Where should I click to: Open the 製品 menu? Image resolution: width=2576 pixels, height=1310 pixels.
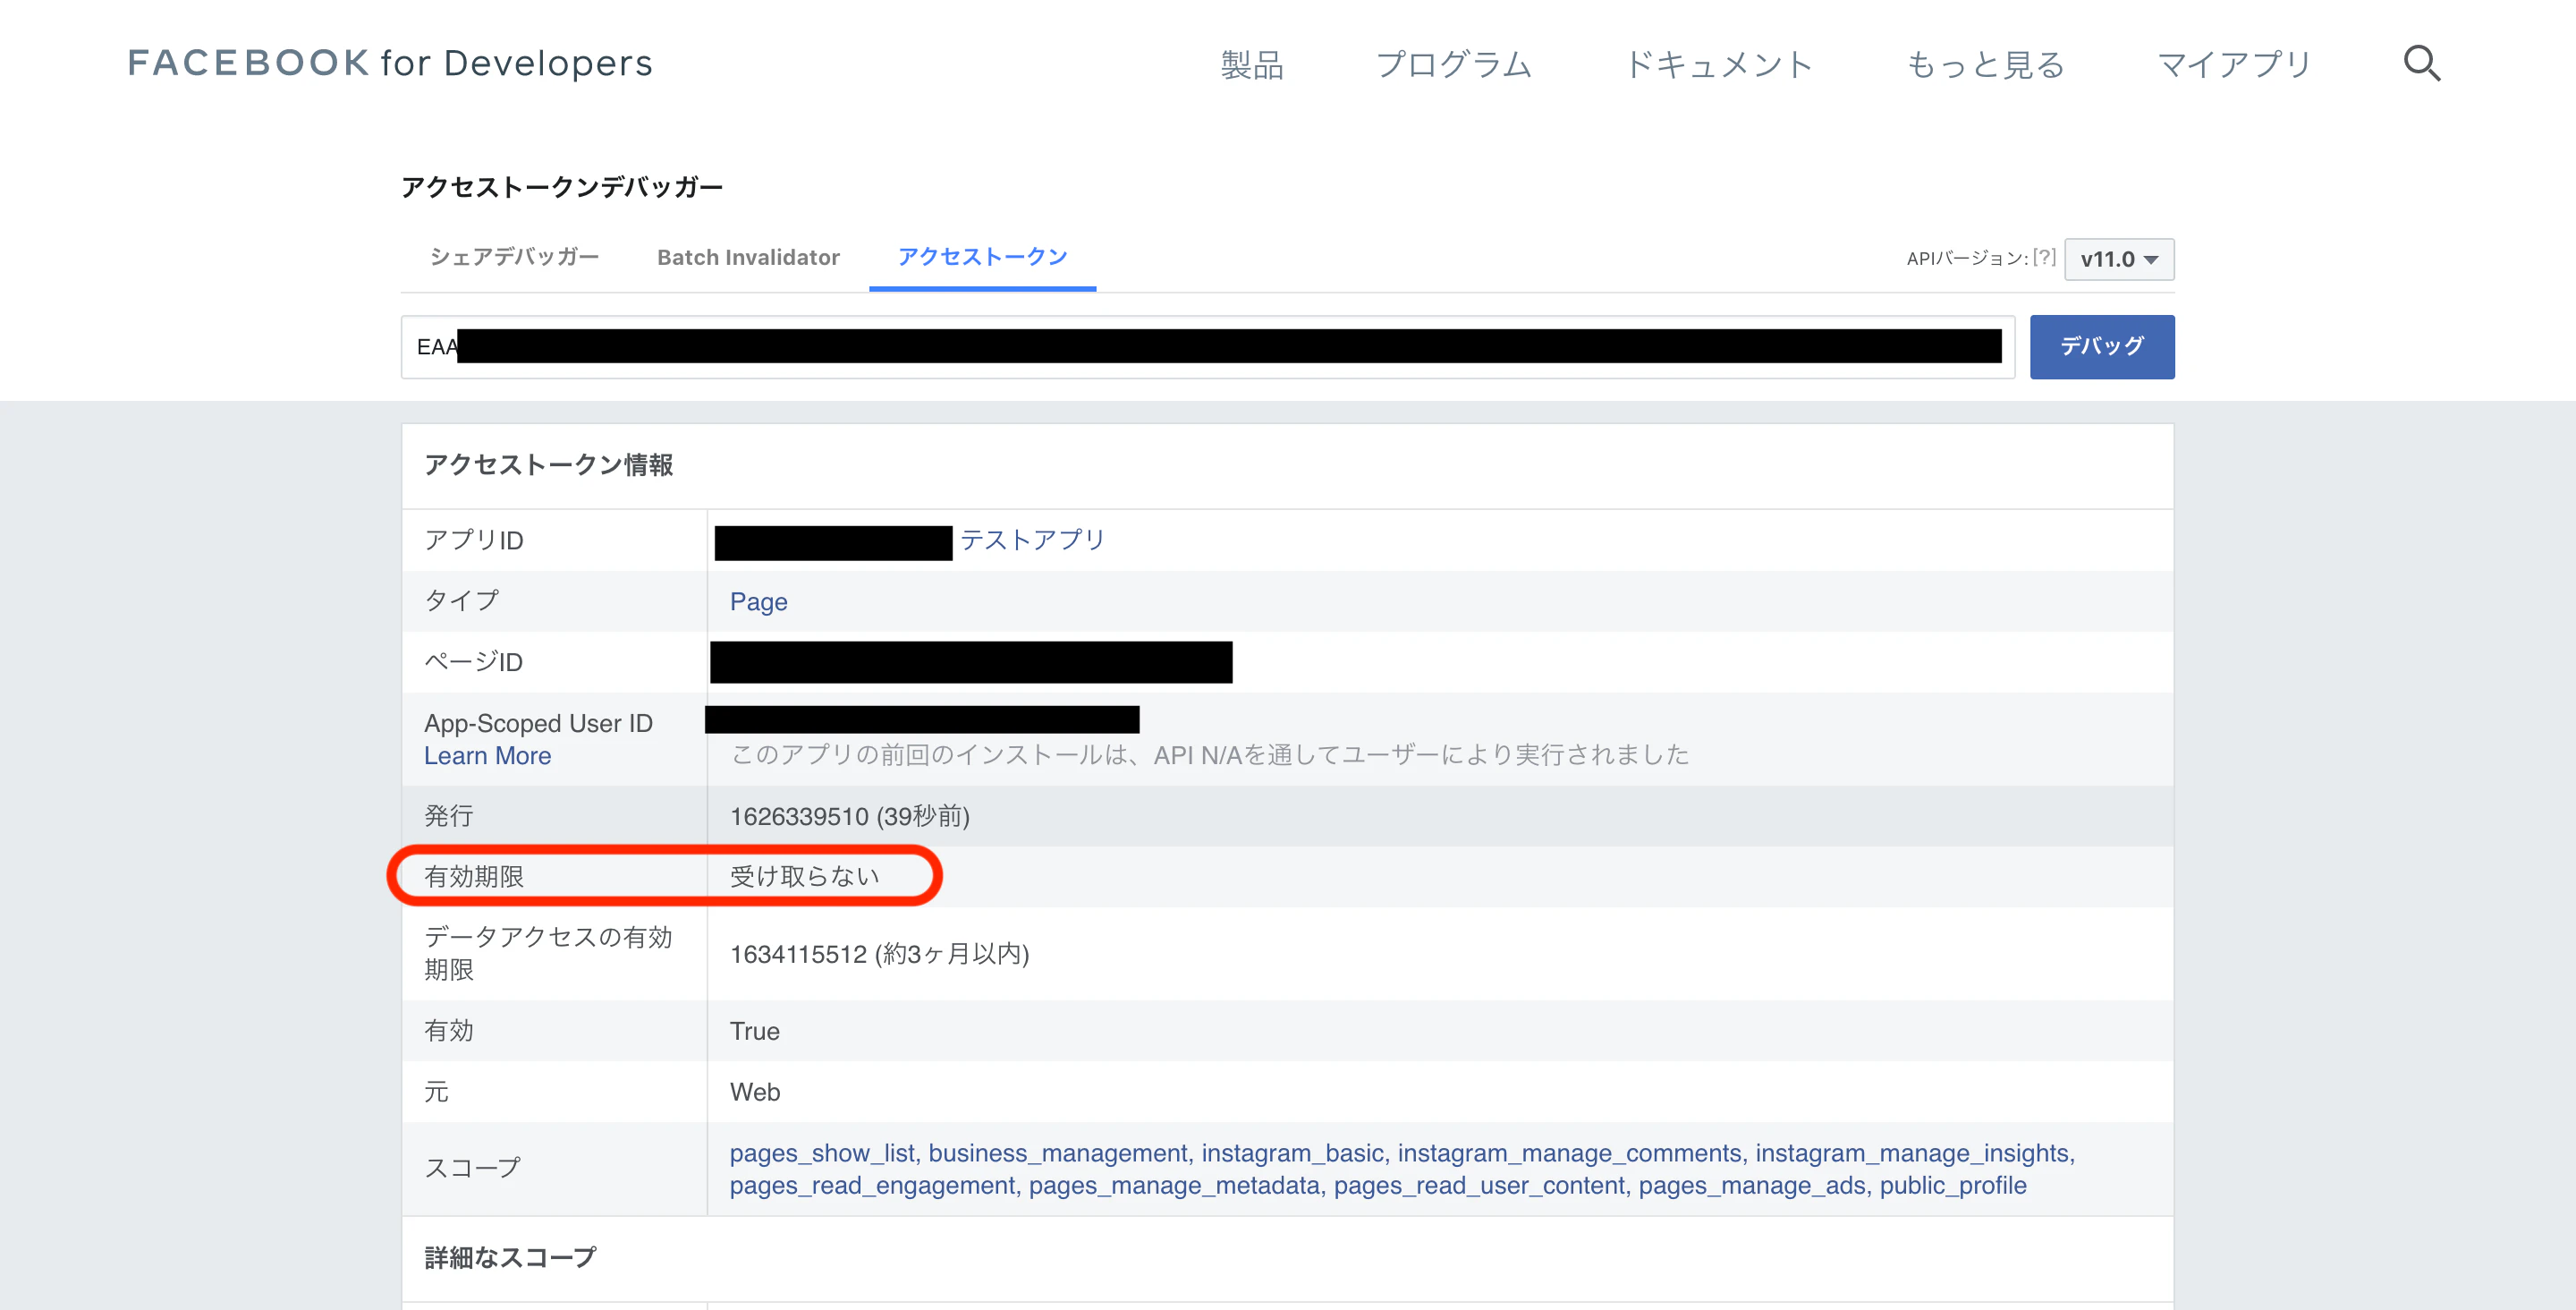click(x=1252, y=65)
